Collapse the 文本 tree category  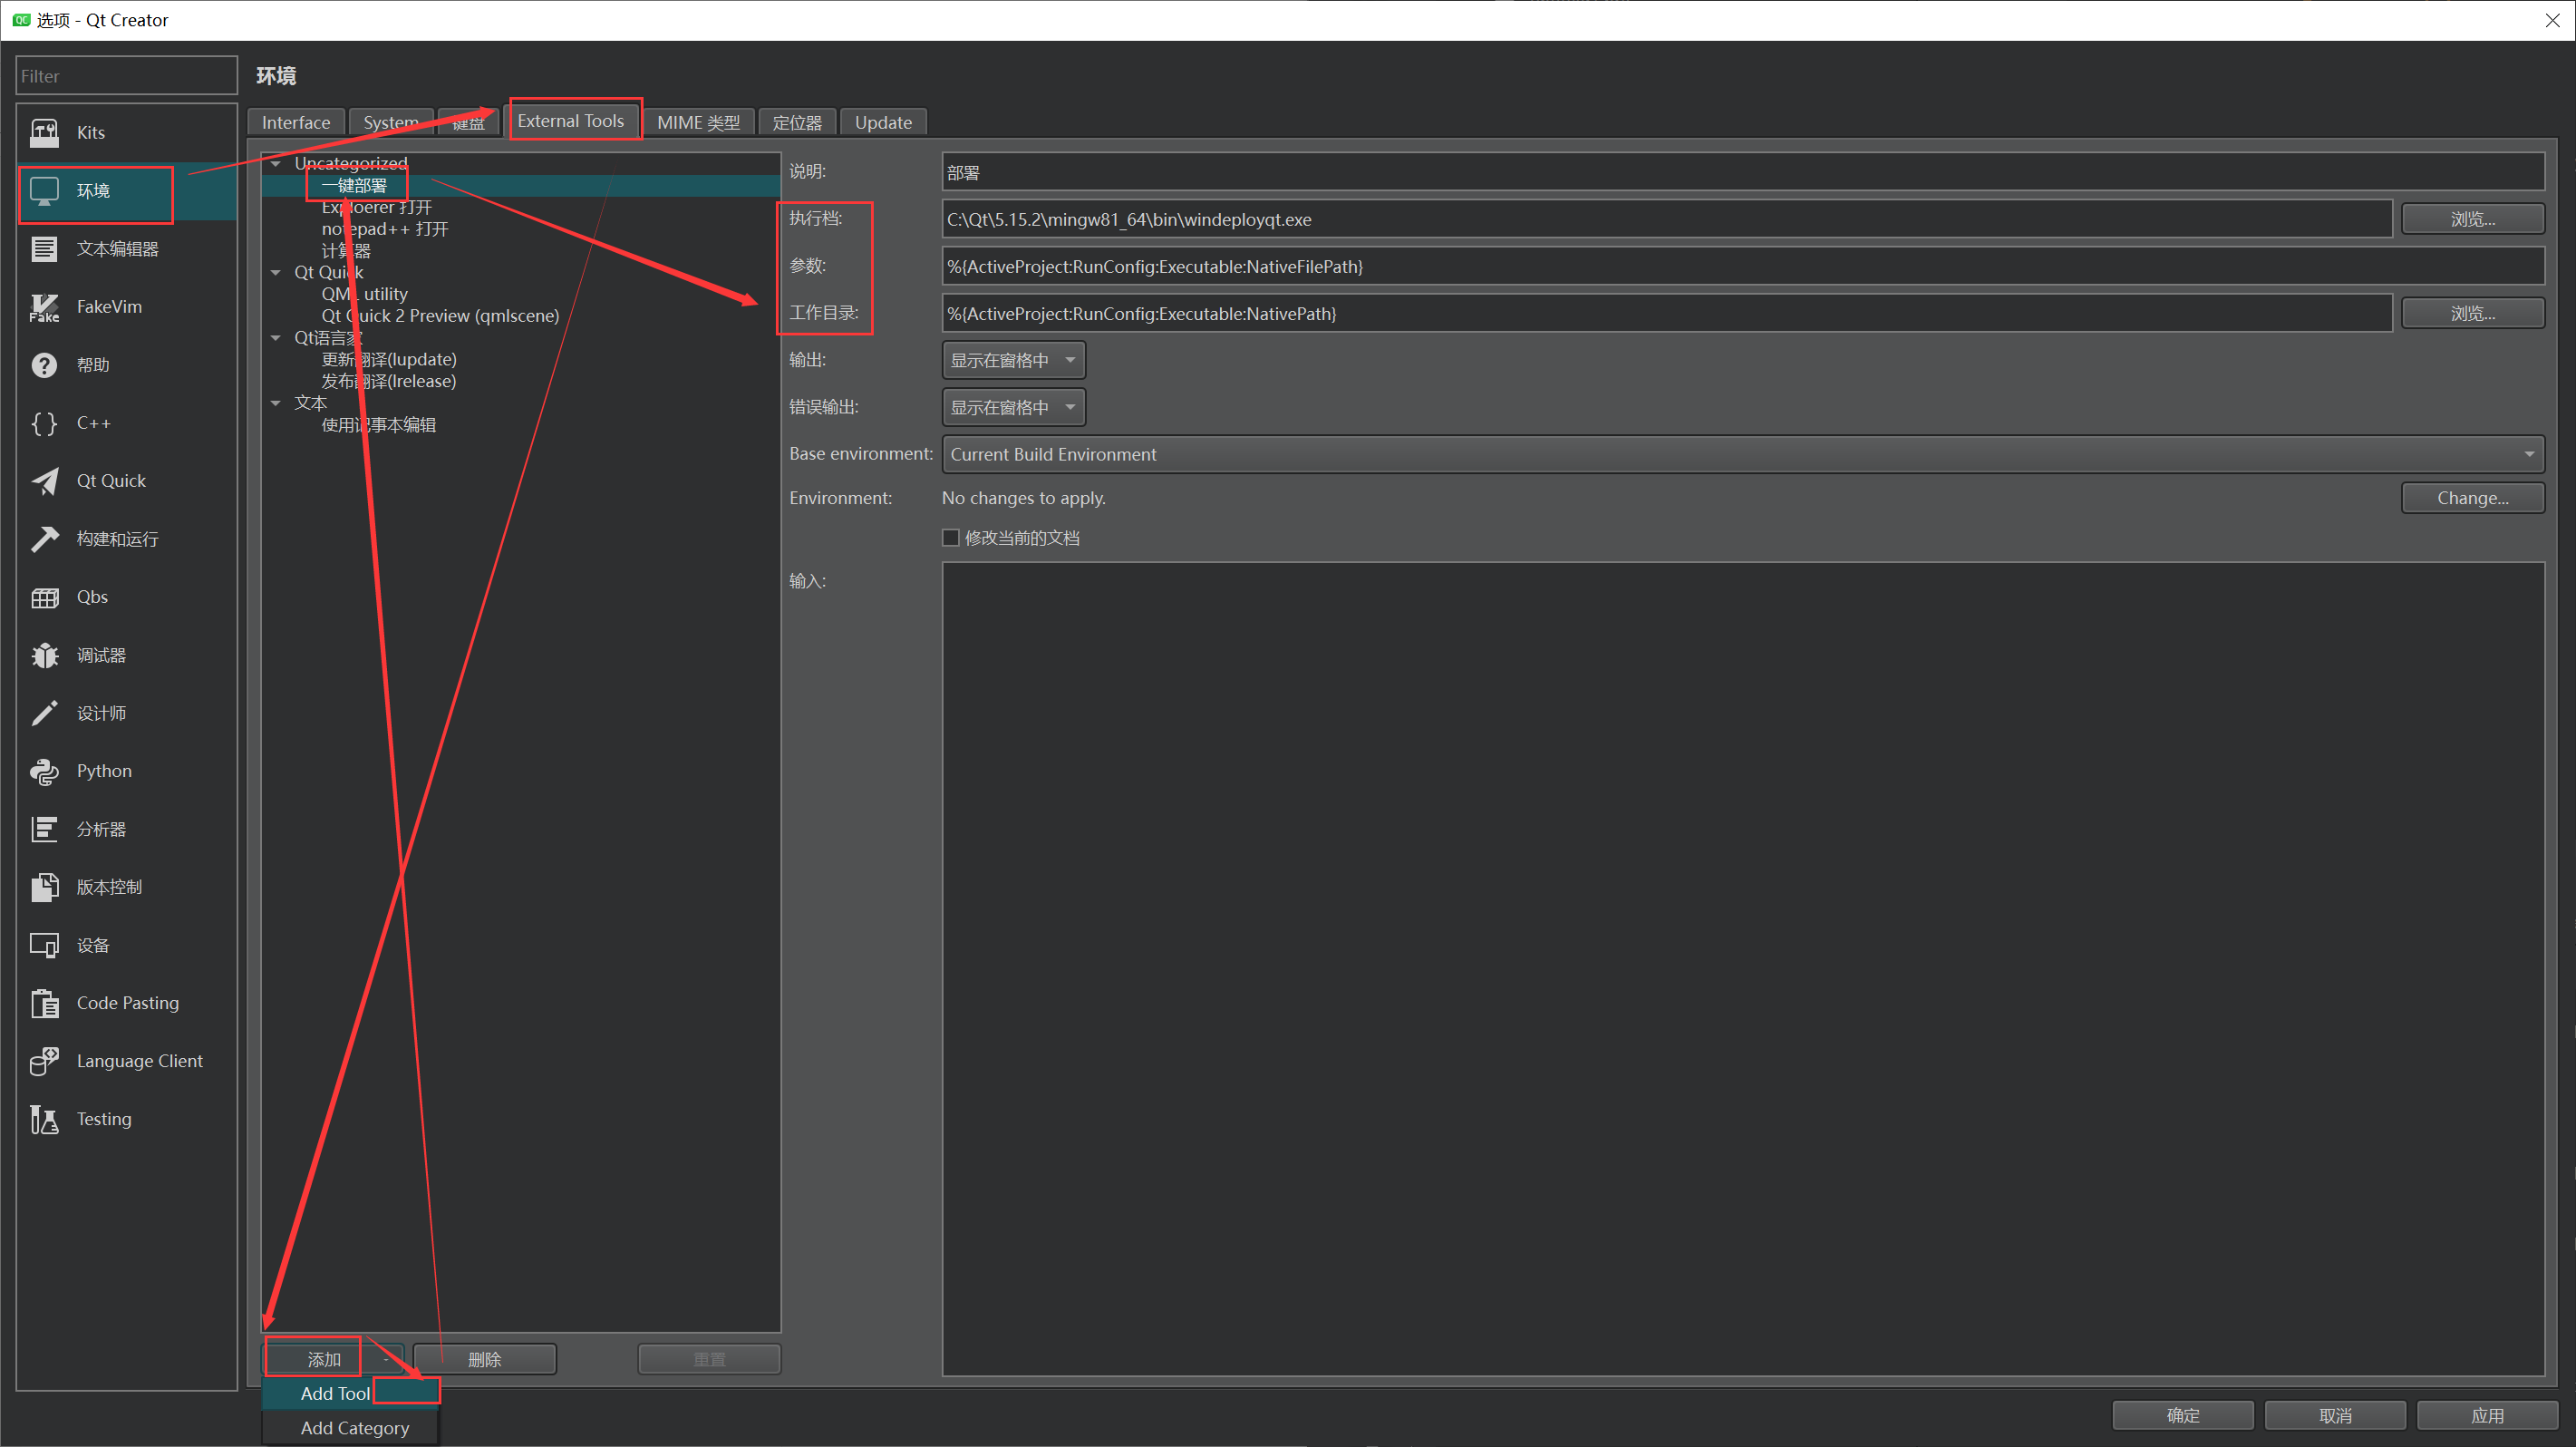pos(276,403)
